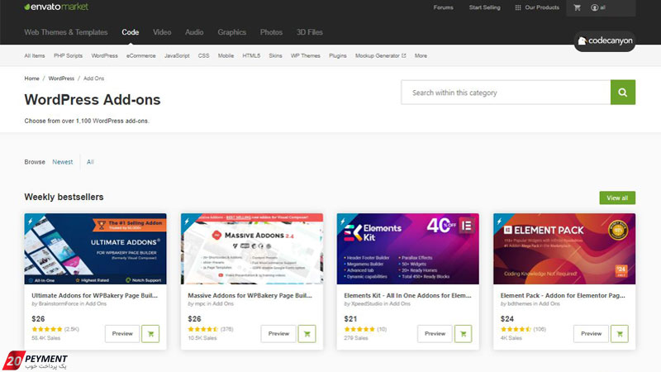661x372 pixels.
Task: Open Massive Addons banner thumbnail
Action: (252, 249)
